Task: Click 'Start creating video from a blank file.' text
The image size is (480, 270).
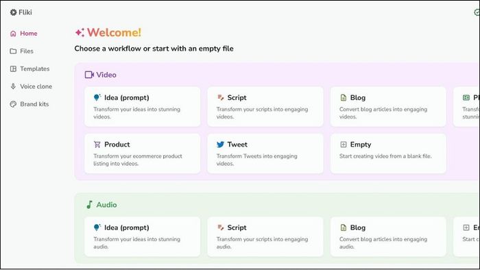Action: [385, 156]
